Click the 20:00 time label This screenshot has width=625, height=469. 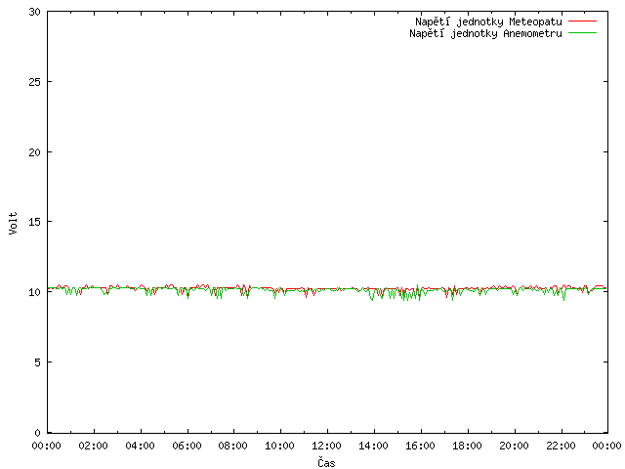coord(515,446)
